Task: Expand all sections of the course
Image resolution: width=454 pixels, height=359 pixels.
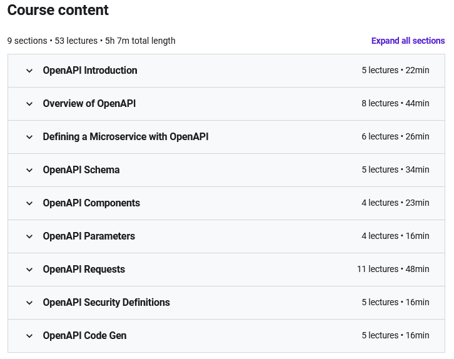Action: coord(408,41)
